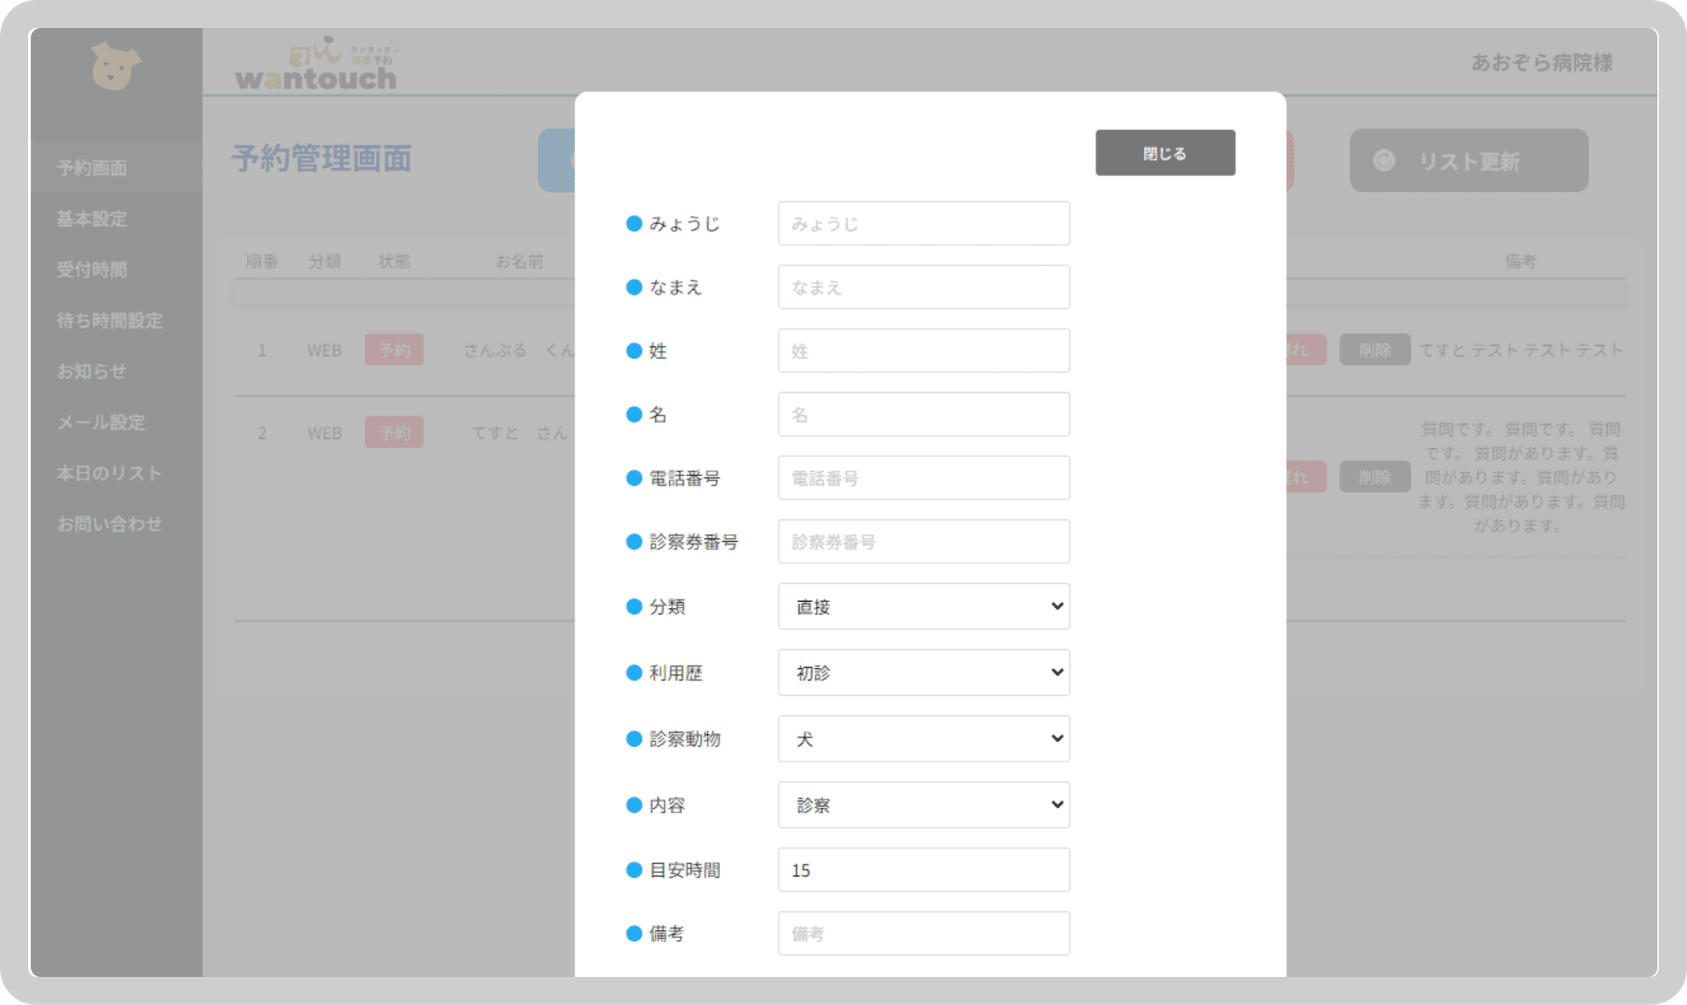Go to 受付時間 in the sidebar
Viewport: 1687px width, 1005px height.
tap(92, 269)
